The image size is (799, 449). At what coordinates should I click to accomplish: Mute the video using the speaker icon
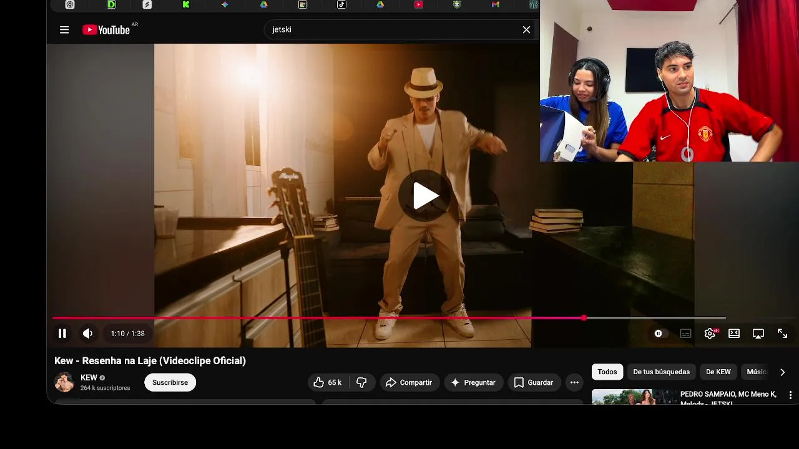88,334
